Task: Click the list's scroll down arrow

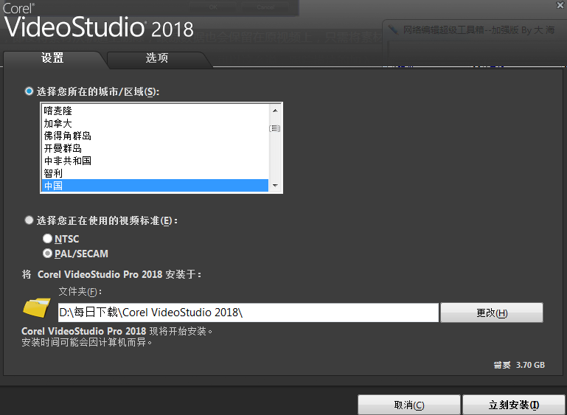Action: [x=275, y=186]
